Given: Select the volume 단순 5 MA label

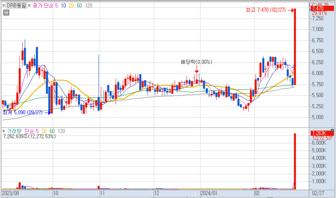Looking at the screenshot, I should pyautogui.click(x=32, y=131).
